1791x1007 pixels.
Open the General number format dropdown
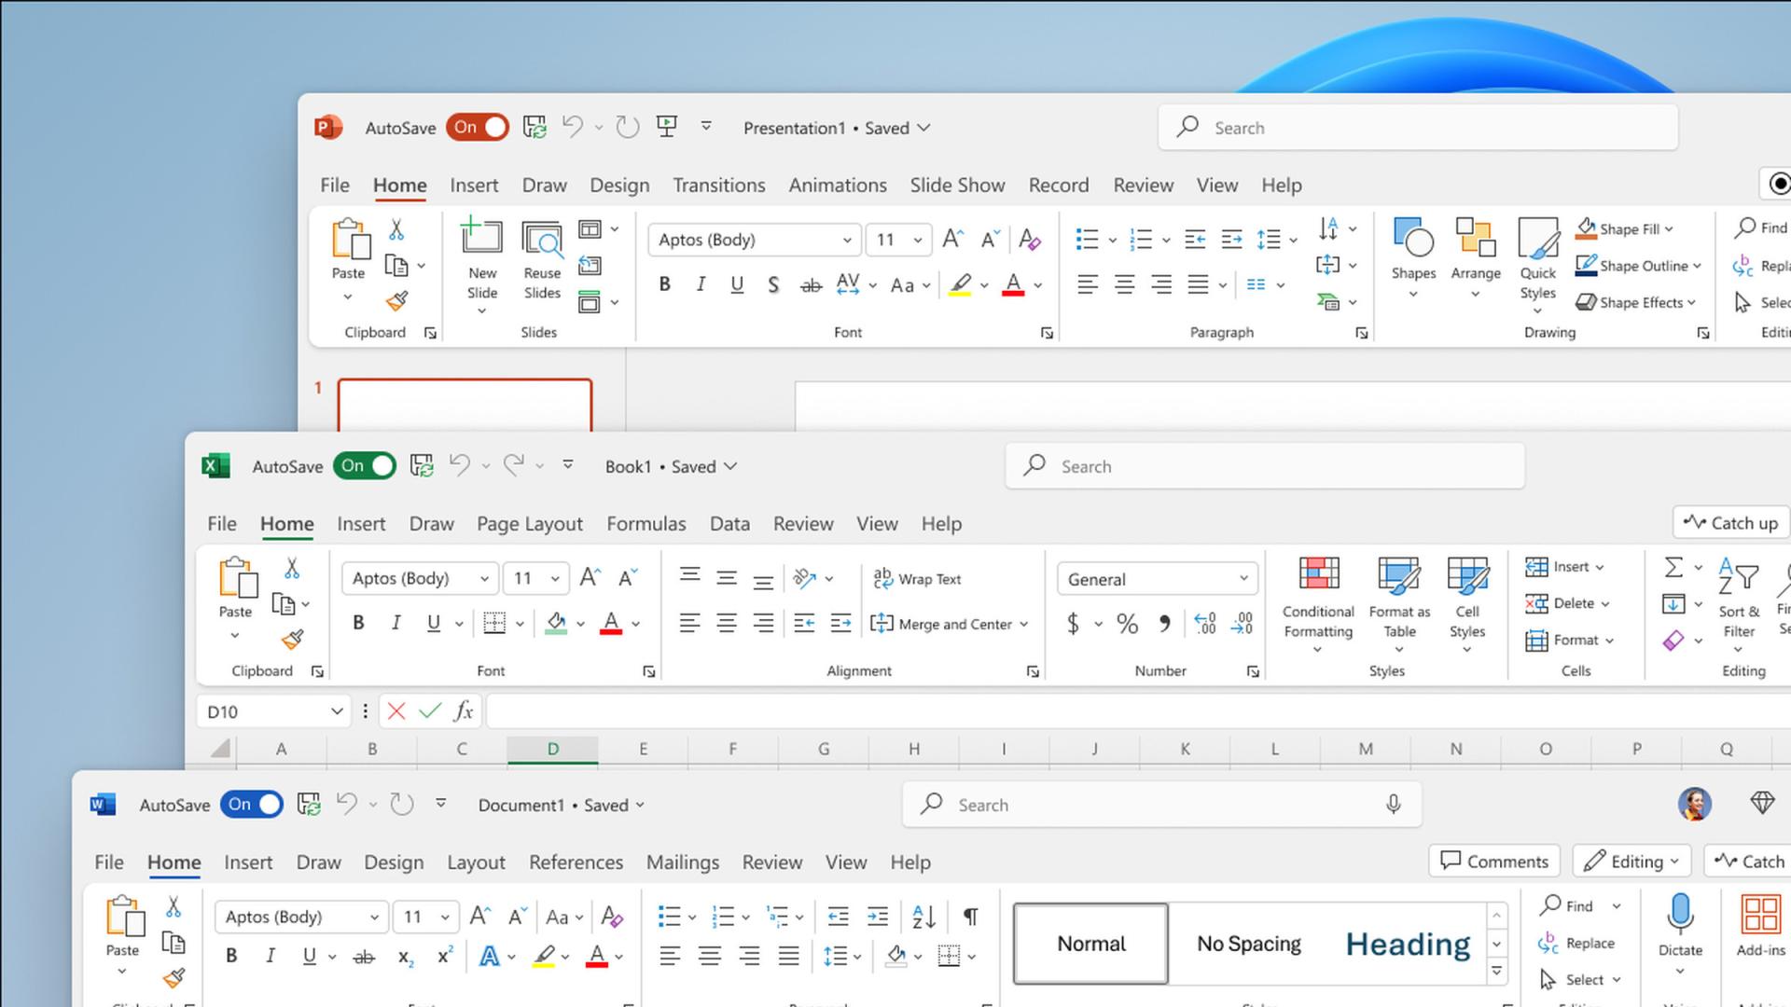pos(1157,578)
